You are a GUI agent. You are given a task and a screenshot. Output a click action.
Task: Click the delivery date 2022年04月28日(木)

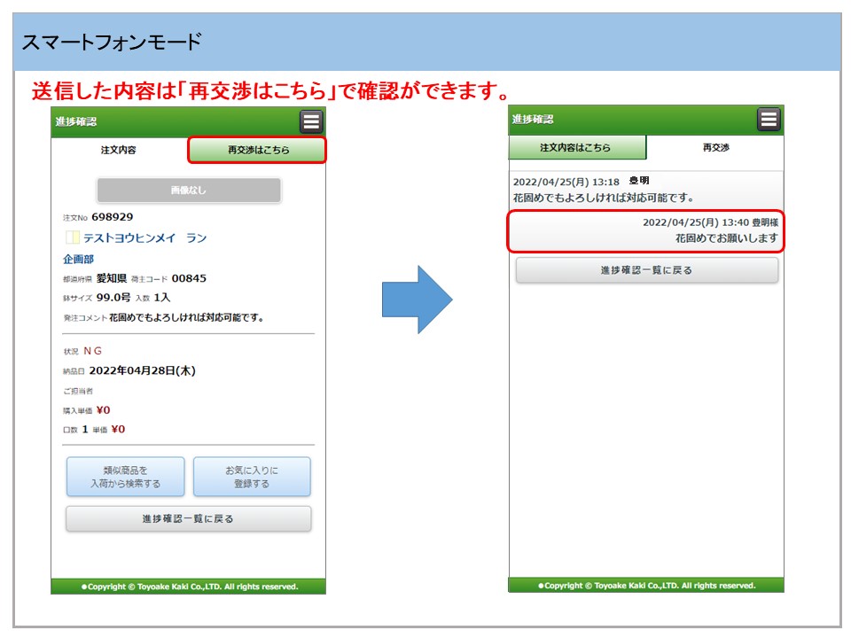click(142, 371)
